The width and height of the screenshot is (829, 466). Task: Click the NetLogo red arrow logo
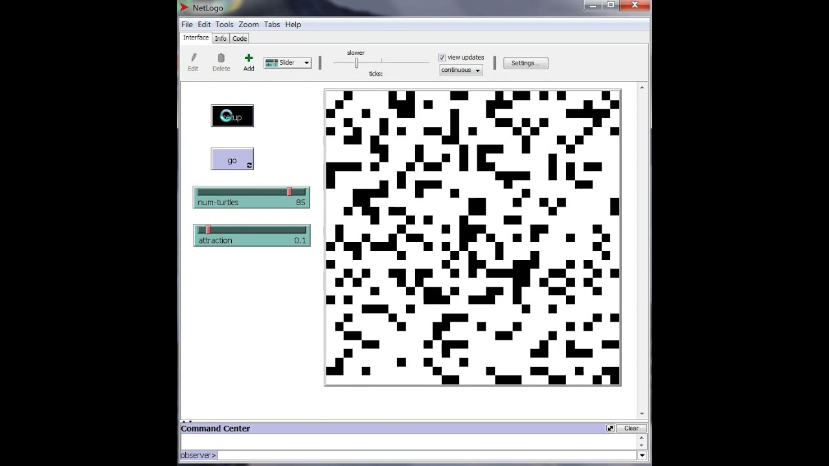coord(185,8)
